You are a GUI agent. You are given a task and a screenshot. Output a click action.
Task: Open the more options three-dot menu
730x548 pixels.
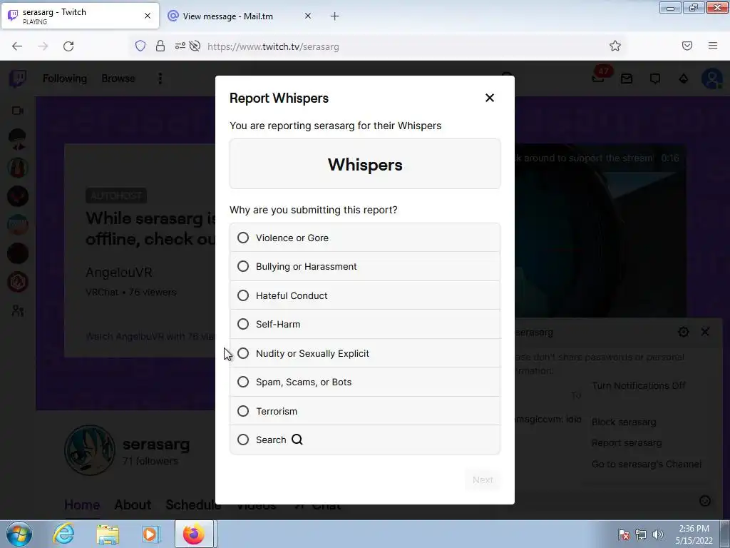[160, 78]
